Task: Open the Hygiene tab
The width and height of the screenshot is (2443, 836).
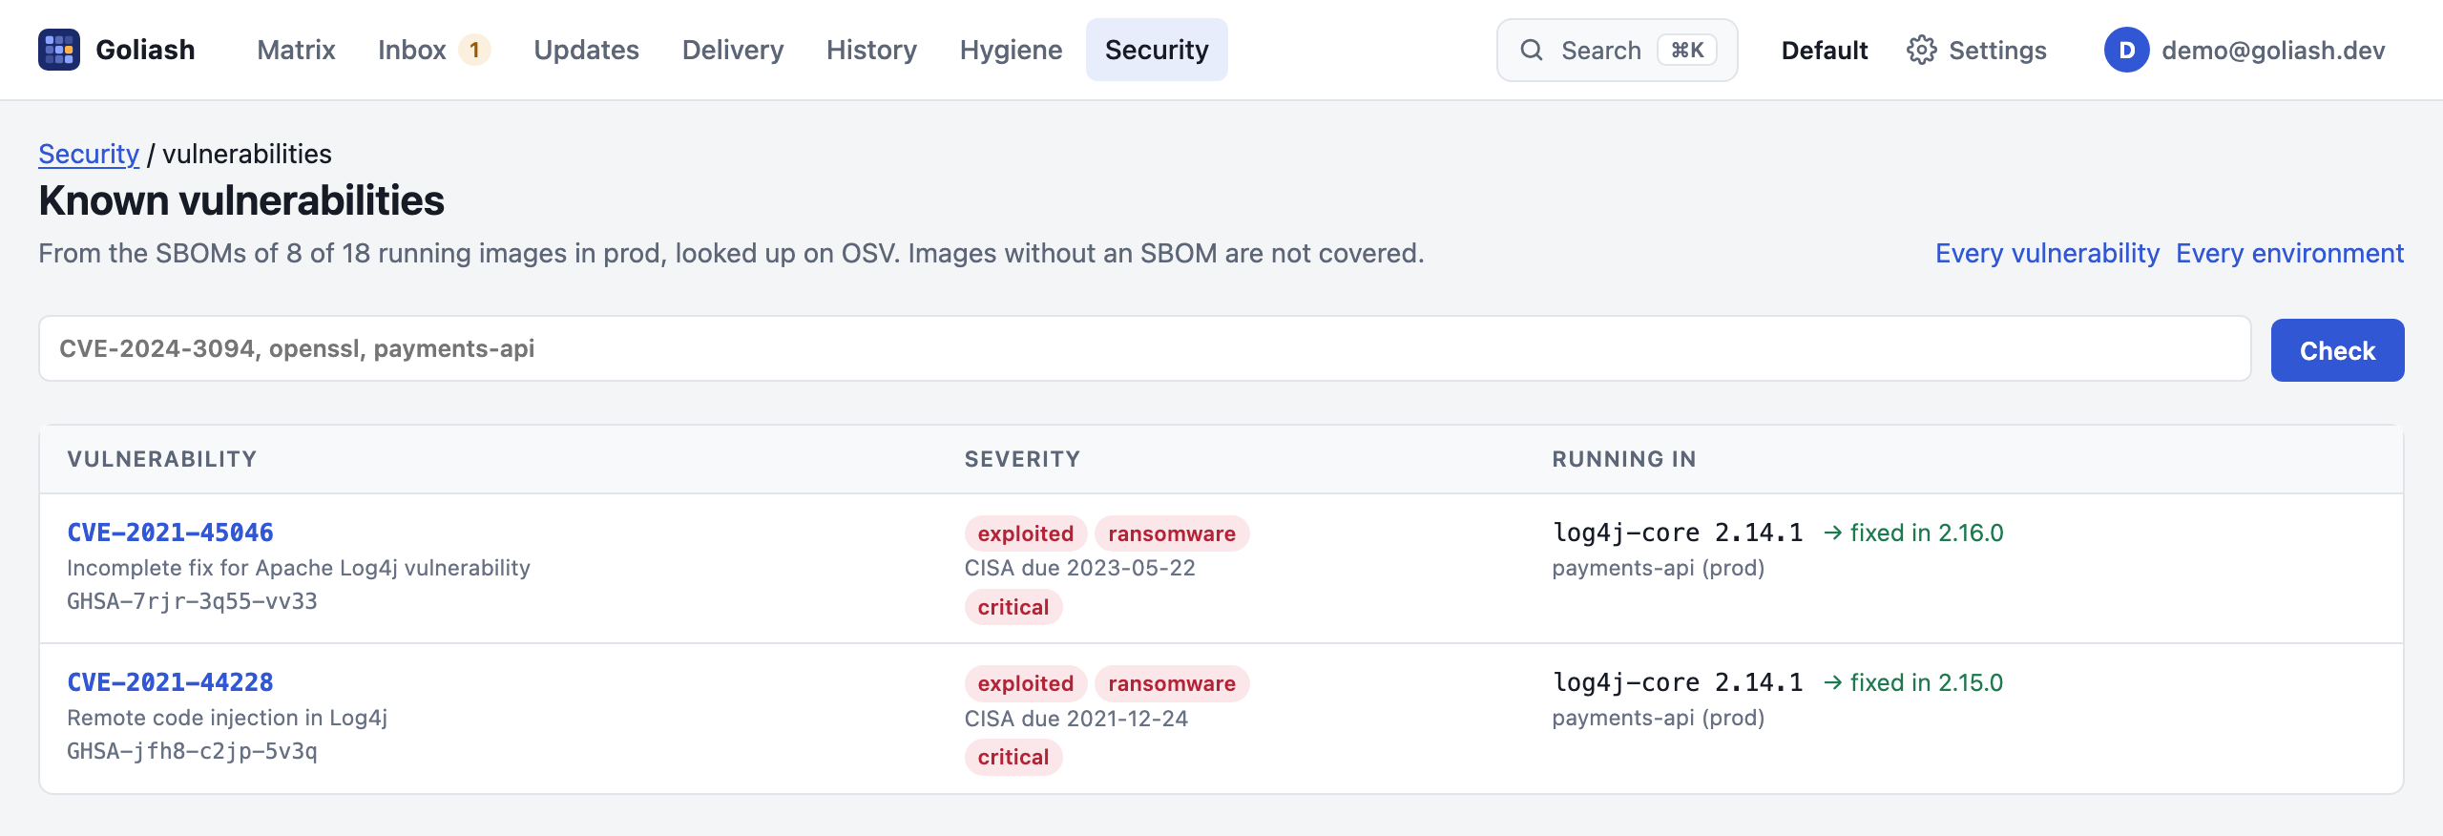Action: [1011, 50]
